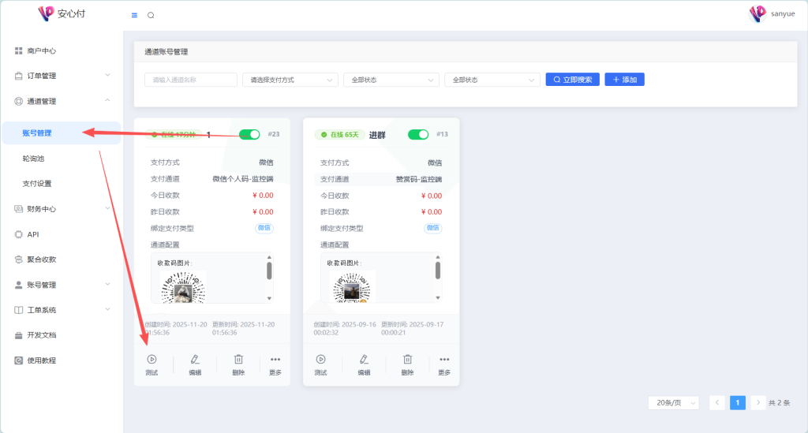Click the 微信 tag on the 进群 card
Screen dimensions: 808x433
(x=433, y=228)
